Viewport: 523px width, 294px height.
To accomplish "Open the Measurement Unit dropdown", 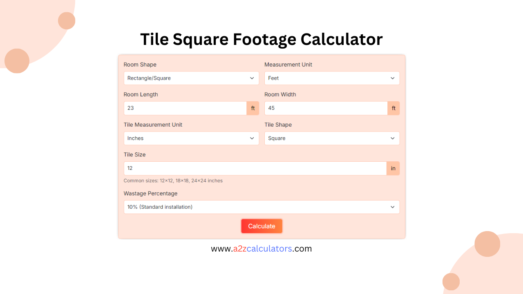I will click(x=332, y=78).
